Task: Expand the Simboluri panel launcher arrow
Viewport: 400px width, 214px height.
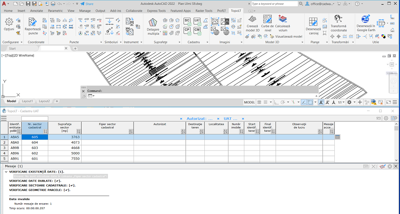Action: pos(120,42)
